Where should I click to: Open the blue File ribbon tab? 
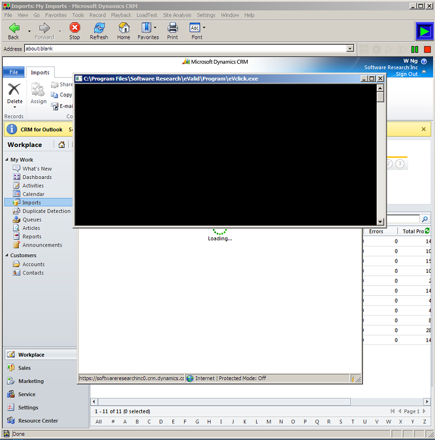pyautogui.click(x=13, y=72)
